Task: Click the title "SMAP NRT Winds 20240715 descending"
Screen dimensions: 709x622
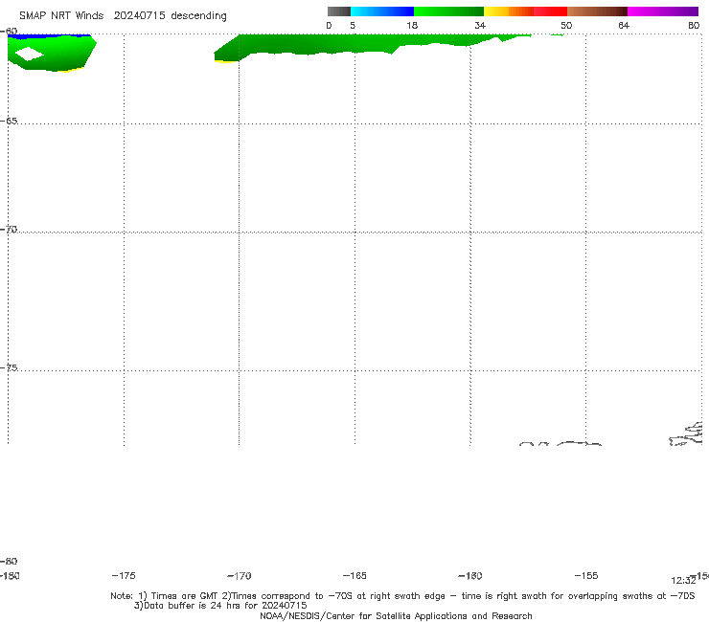Action: tap(123, 15)
